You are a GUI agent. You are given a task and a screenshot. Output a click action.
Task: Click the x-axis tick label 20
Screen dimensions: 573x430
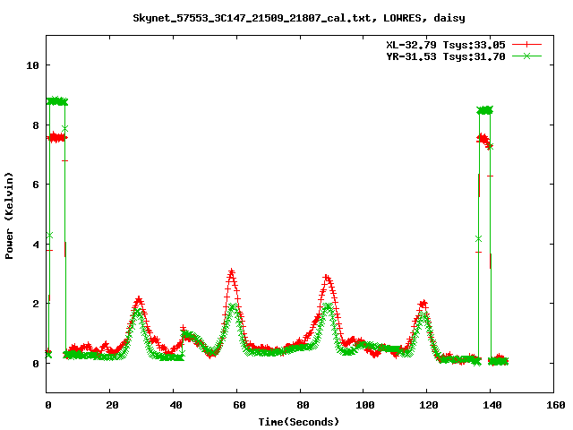112,405
